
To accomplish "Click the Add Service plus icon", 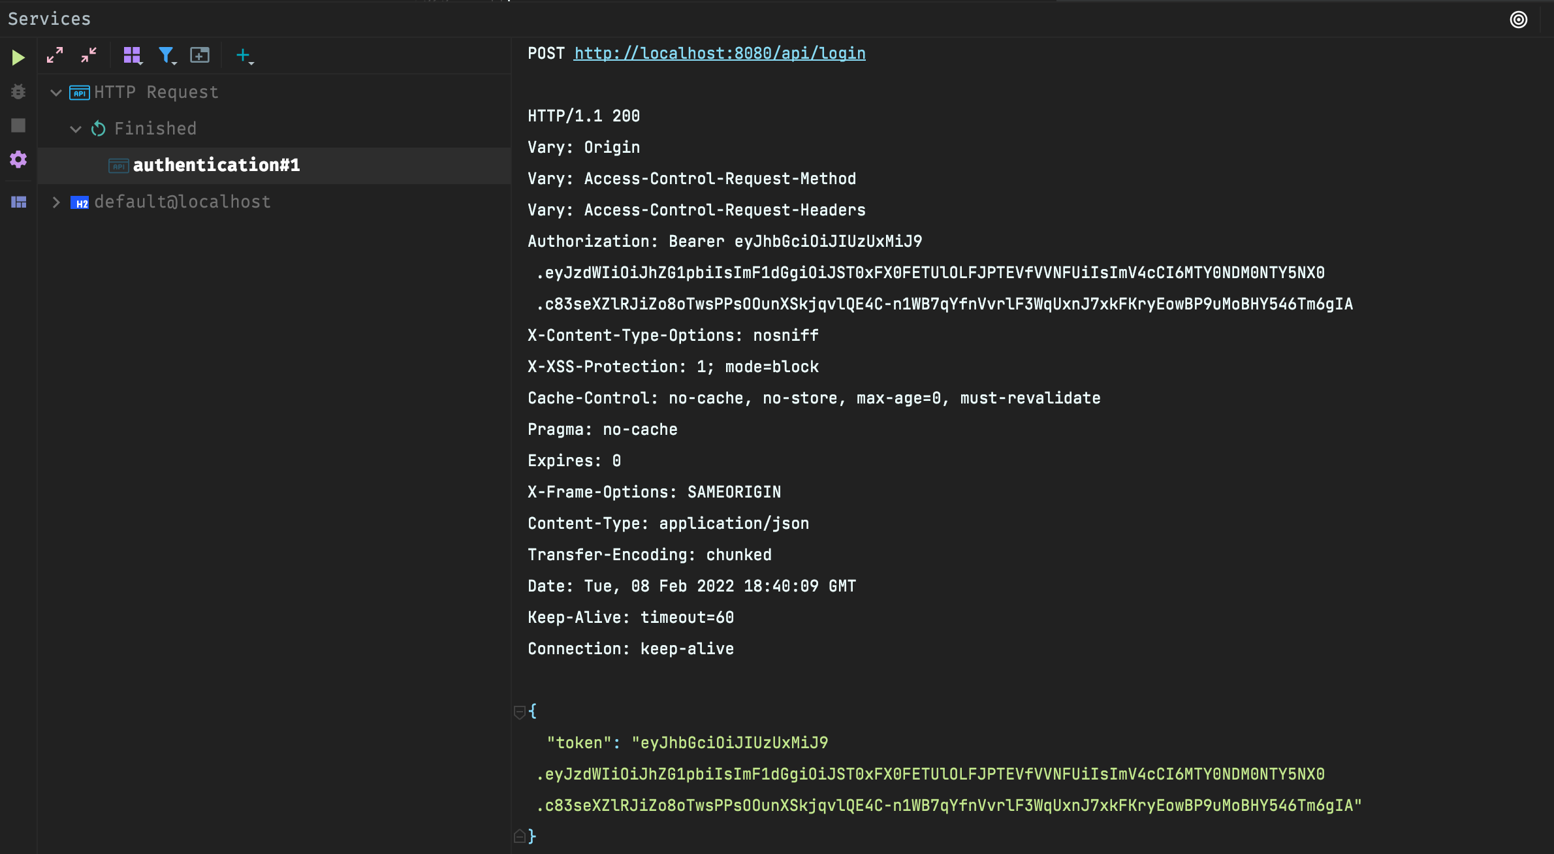I will pos(244,55).
